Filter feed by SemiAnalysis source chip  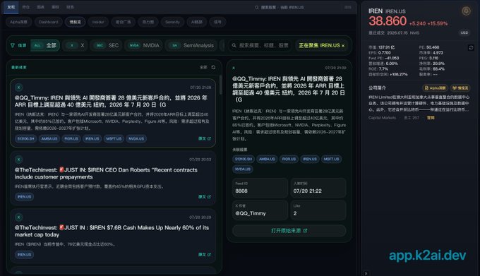(191, 45)
